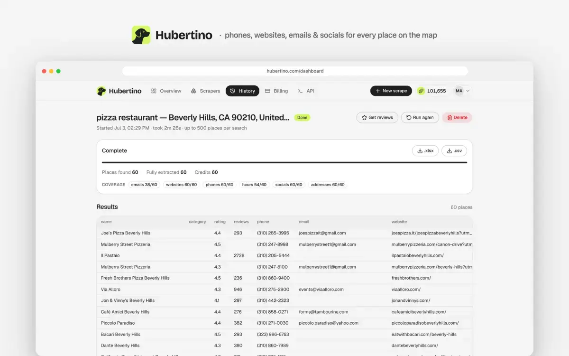Click Piccolo Paradiso name cell

tap(118, 323)
